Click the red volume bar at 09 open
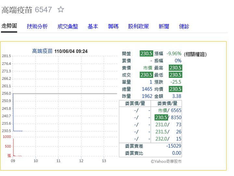 (x=13, y=147)
